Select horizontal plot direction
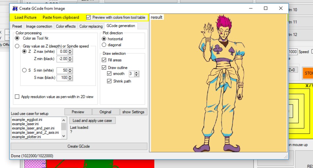 pyautogui.click(x=104, y=39)
